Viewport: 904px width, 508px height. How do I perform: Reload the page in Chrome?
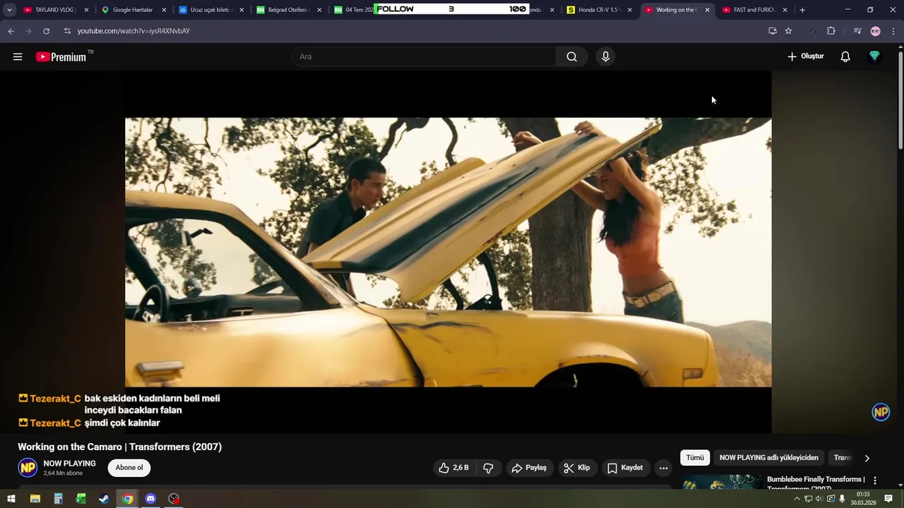click(x=46, y=31)
